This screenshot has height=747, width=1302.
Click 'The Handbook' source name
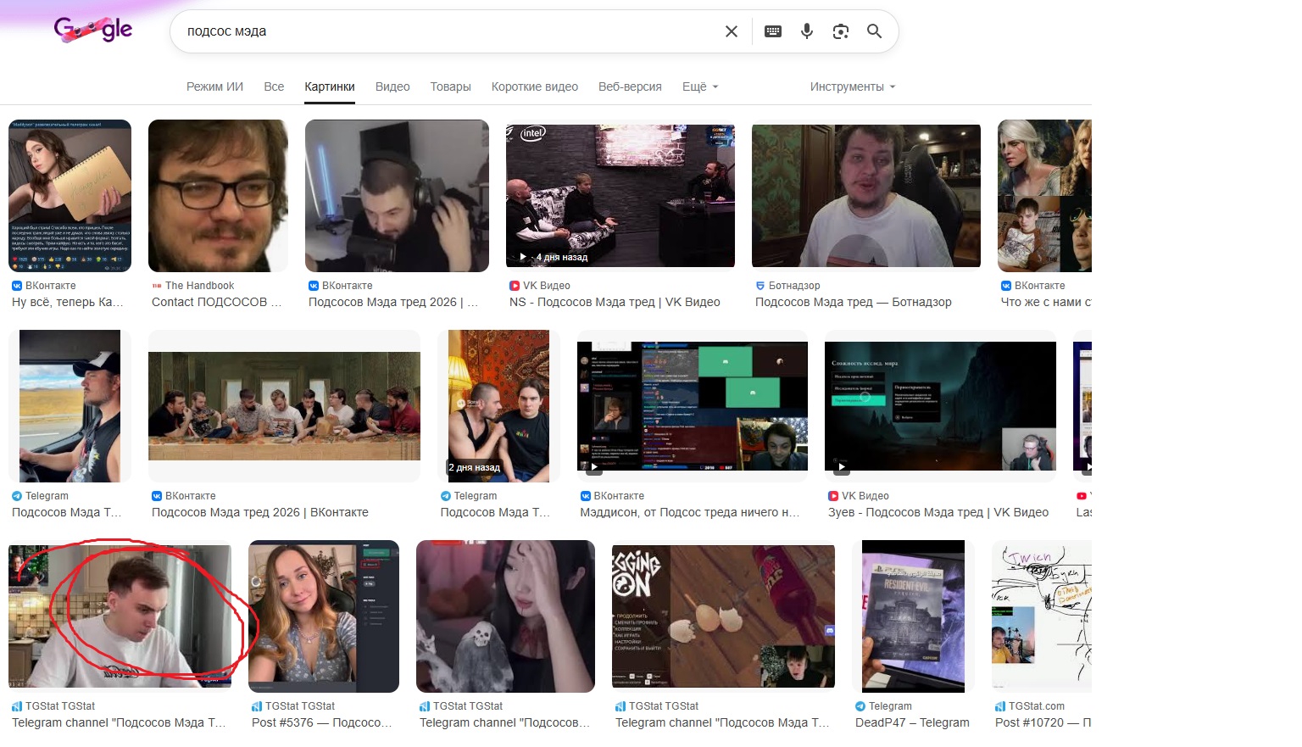point(200,286)
